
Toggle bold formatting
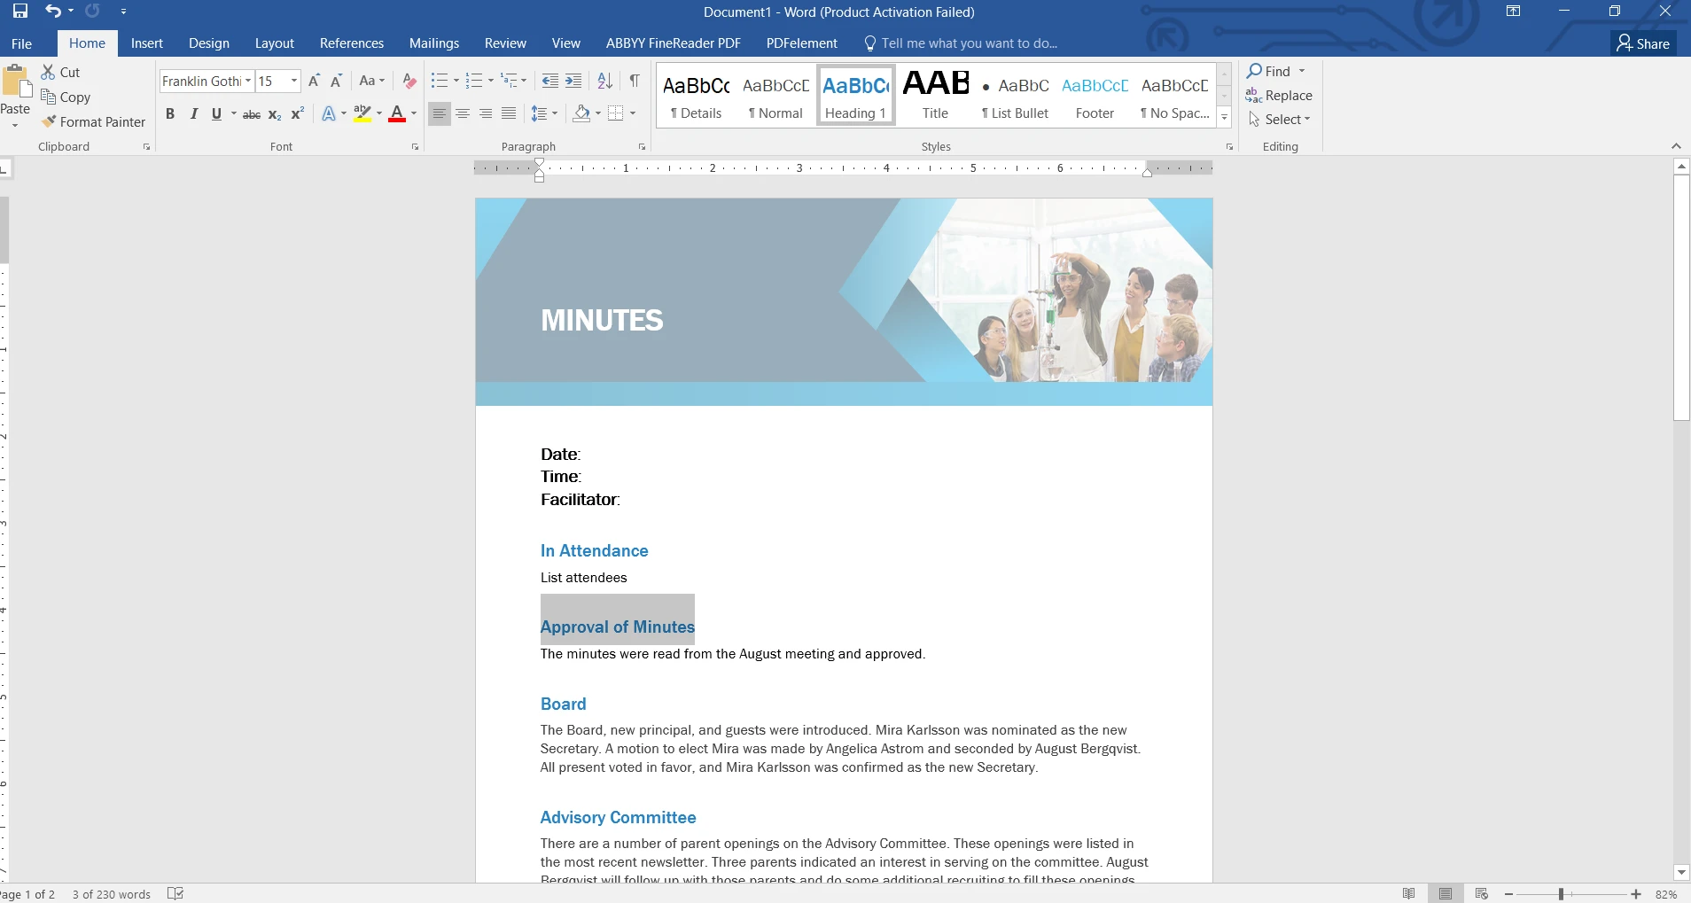[170, 113]
